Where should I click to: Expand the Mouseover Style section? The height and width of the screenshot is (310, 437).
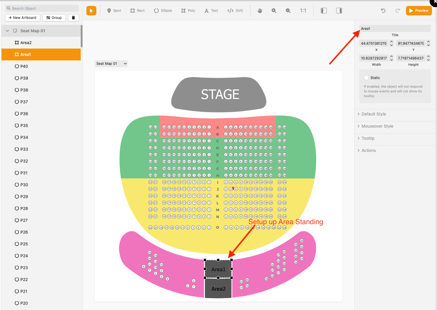(x=396, y=126)
